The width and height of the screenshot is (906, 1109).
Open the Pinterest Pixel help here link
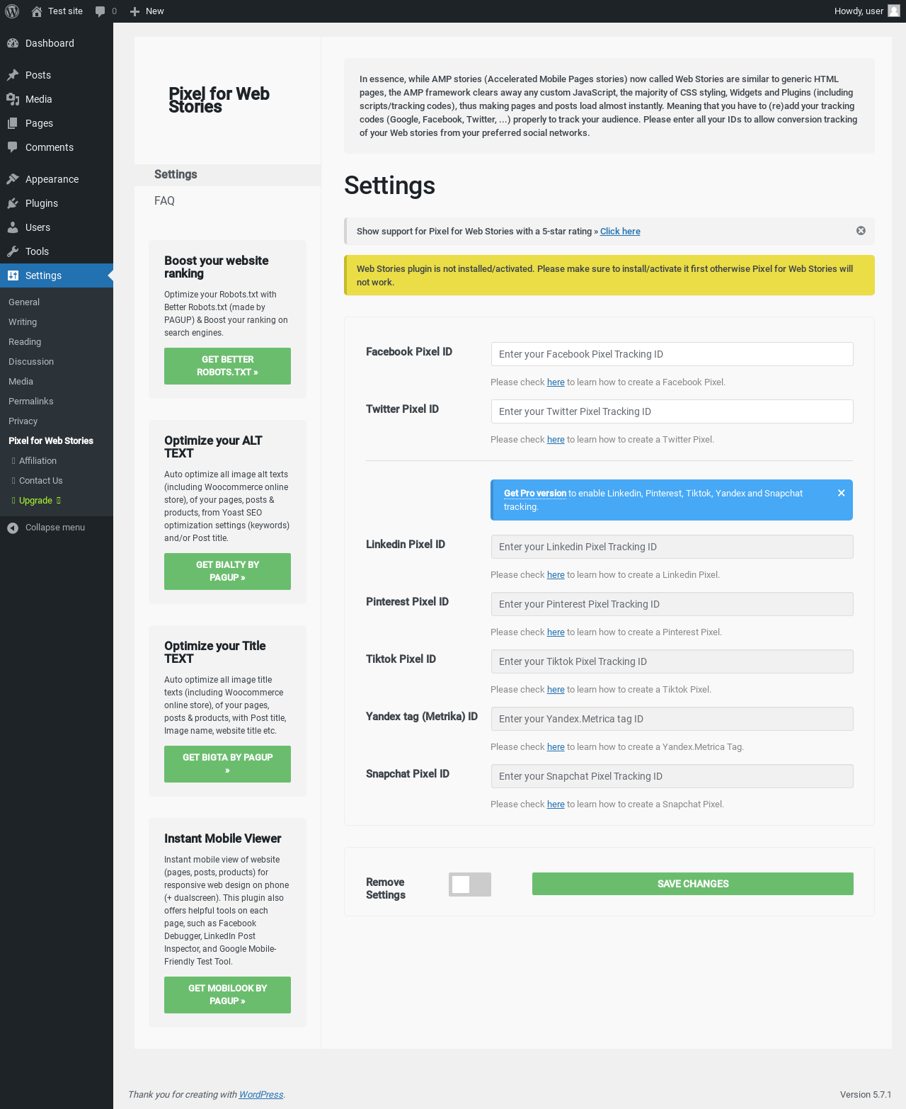(x=556, y=632)
